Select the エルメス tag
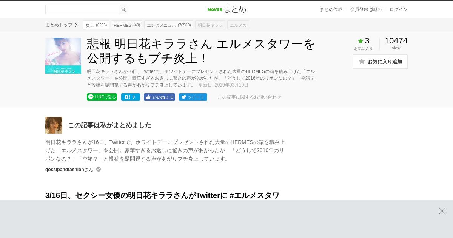 point(238,25)
